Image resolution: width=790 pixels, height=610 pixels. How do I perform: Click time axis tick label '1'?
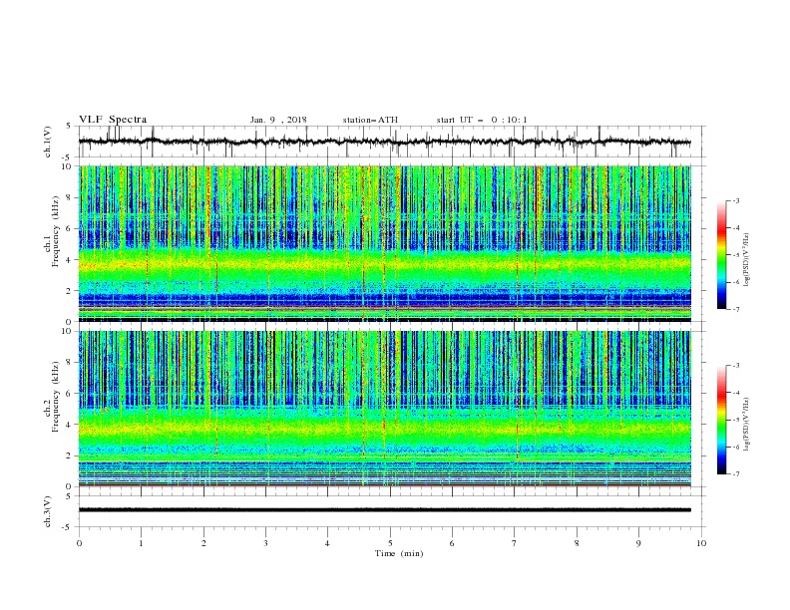tap(141, 543)
